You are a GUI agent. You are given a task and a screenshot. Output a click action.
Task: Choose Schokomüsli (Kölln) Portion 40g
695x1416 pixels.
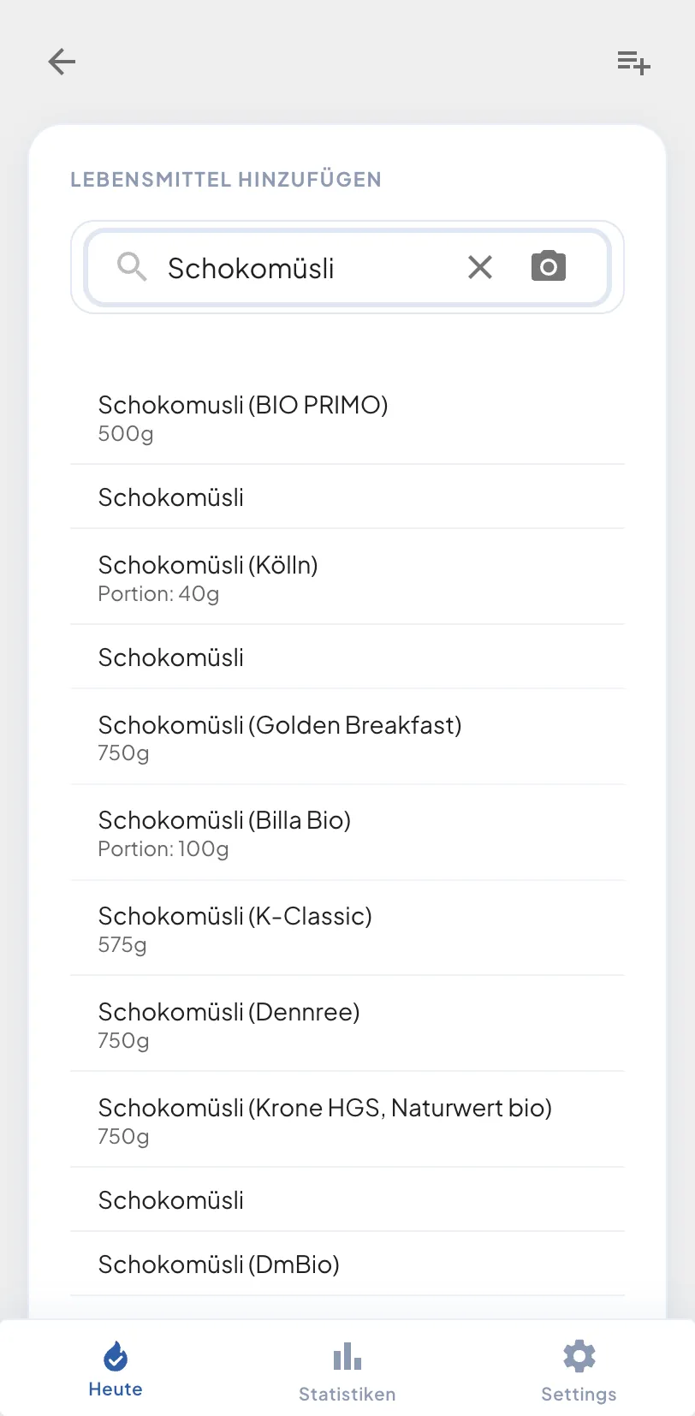[347, 578]
